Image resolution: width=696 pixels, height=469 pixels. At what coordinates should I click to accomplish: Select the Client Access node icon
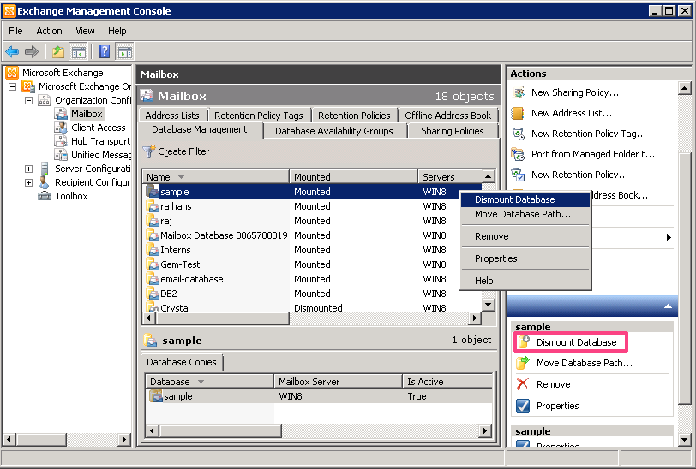click(x=60, y=128)
